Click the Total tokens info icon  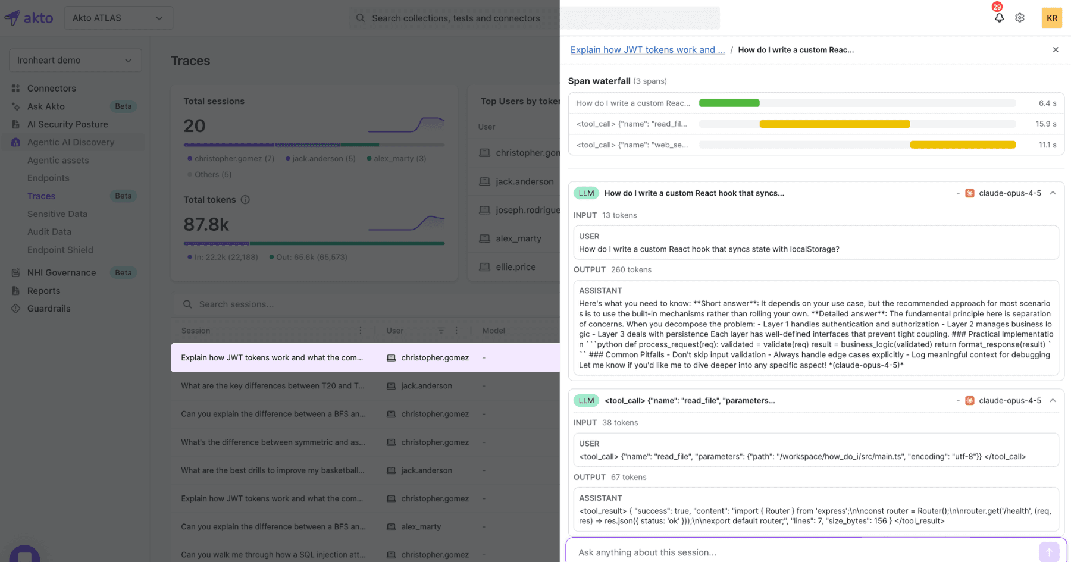(x=245, y=200)
